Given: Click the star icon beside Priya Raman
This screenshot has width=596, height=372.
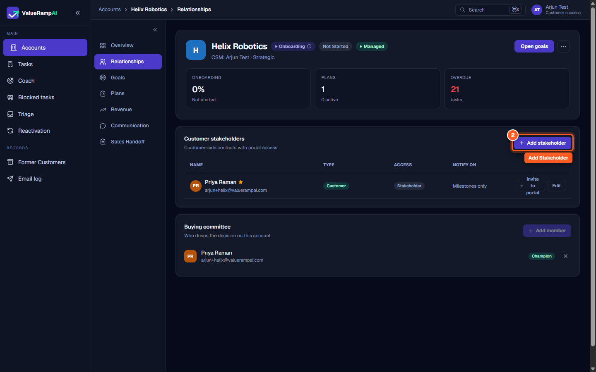Looking at the screenshot, I should [240, 182].
